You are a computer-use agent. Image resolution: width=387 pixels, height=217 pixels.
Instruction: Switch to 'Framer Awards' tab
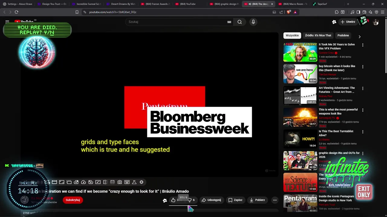click(x=155, y=4)
